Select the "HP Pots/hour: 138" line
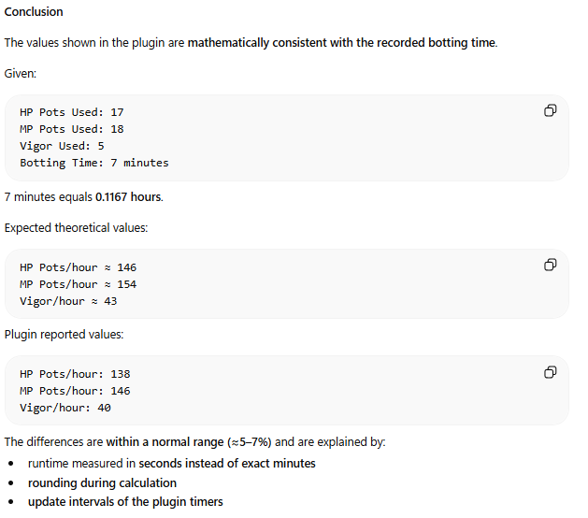Image resolution: width=588 pixels, height=518 pixels. pyautogui.click(x=75, y=374)
